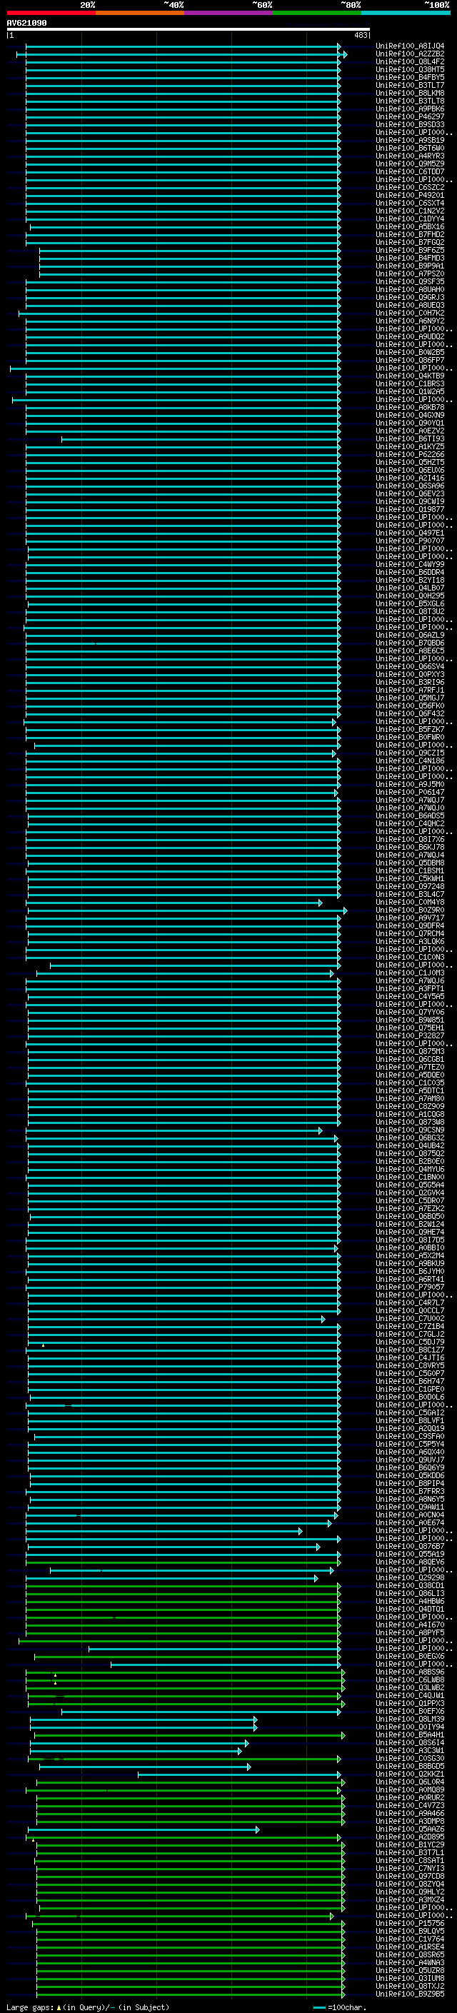Select the UniRef100_B6T6W0 label

[410, 149]
